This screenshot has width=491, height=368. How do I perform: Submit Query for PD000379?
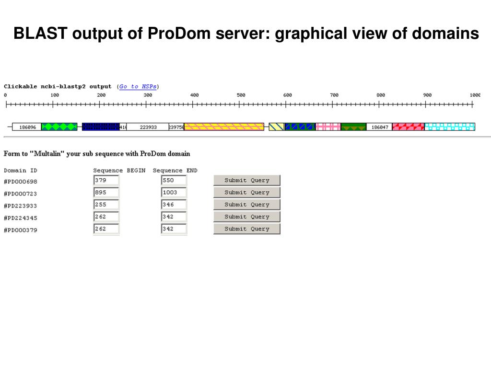pyautogui.click(x=247, y=229)
